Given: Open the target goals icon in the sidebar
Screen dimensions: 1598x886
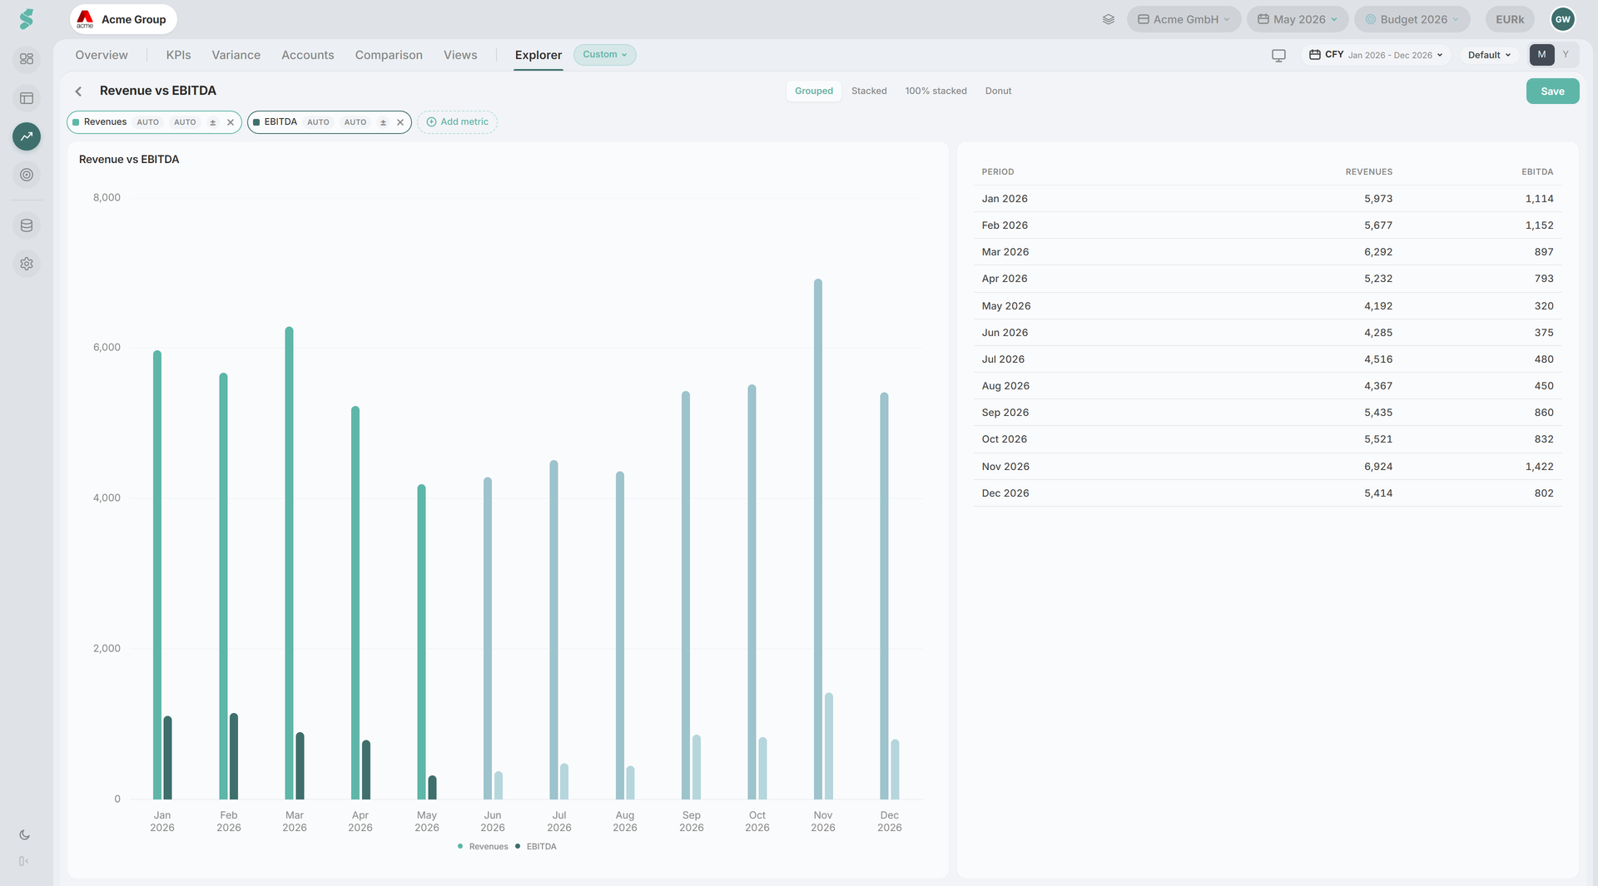Looking at the screenshot, I should [27, 175].
